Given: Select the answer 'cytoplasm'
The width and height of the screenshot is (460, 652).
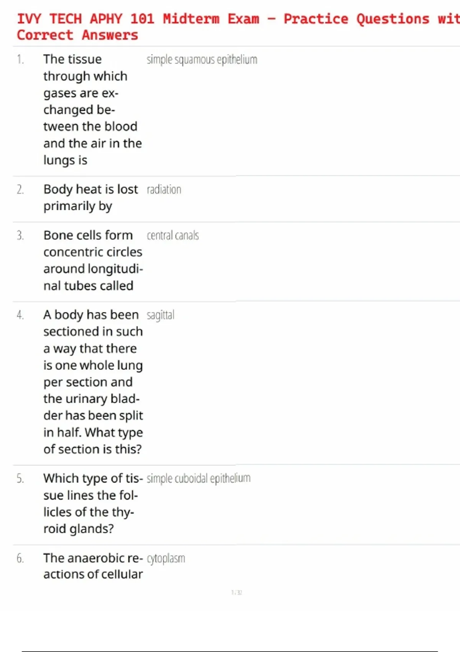Looking at the screenshot, I should [166, 558].
